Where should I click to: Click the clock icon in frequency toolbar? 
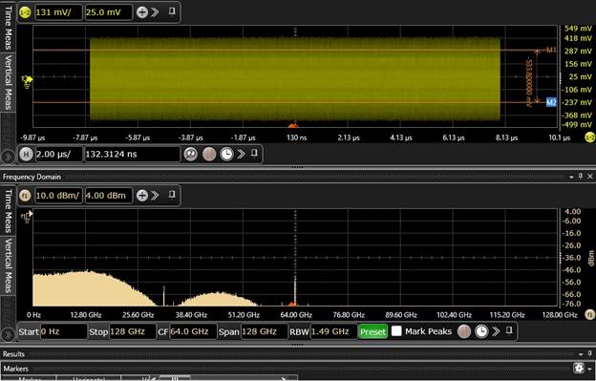[481, 331]
